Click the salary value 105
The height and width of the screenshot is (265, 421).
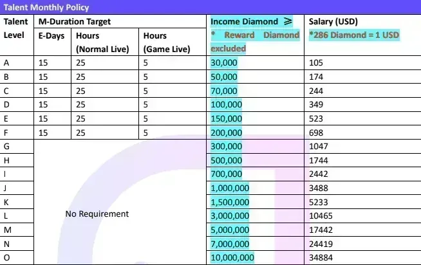point(315,62)
